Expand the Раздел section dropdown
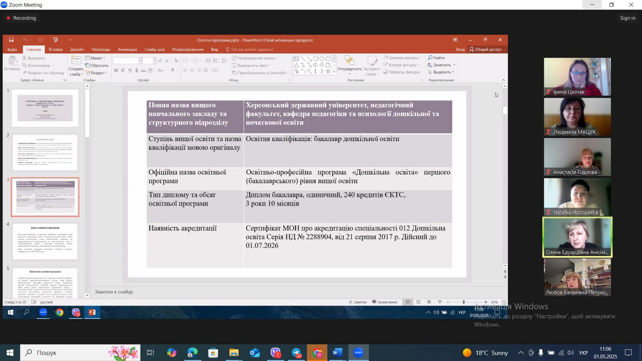Screen dimensions: 642x361 (96, 73)
